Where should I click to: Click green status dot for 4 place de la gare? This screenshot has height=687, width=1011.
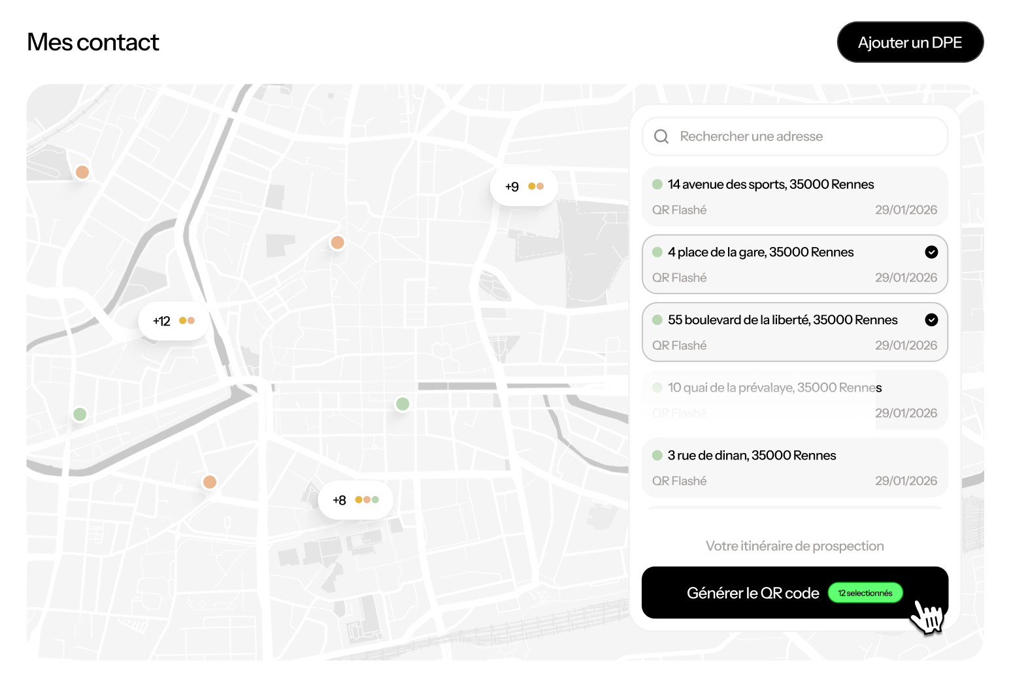[657, 252]
